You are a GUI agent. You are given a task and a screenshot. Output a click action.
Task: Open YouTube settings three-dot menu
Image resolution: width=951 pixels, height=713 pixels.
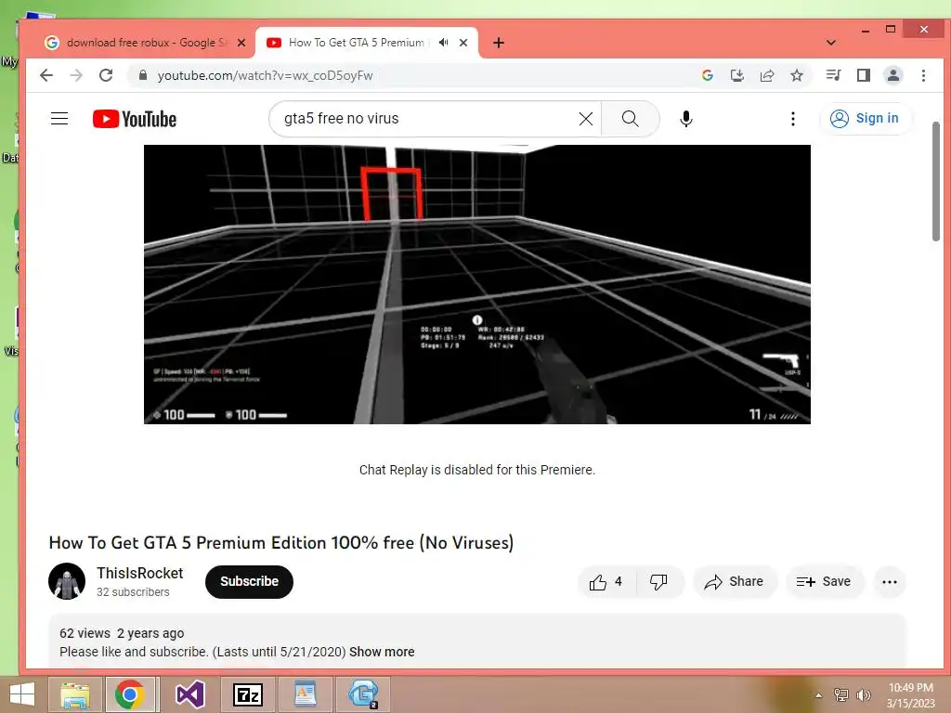793,119
